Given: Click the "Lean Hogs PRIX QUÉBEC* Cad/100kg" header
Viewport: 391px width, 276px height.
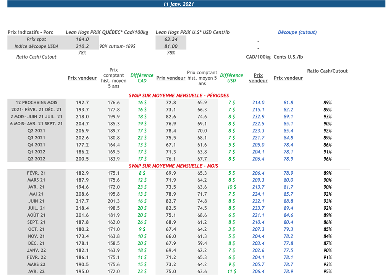Looking at the screenshot, I should click(107, 32).
